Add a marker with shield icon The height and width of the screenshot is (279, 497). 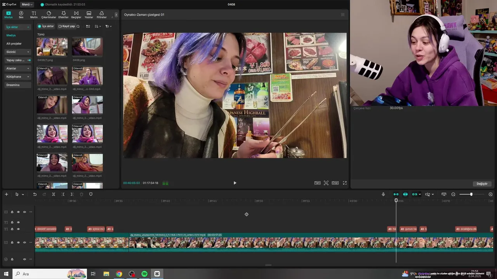click(91, 194)
